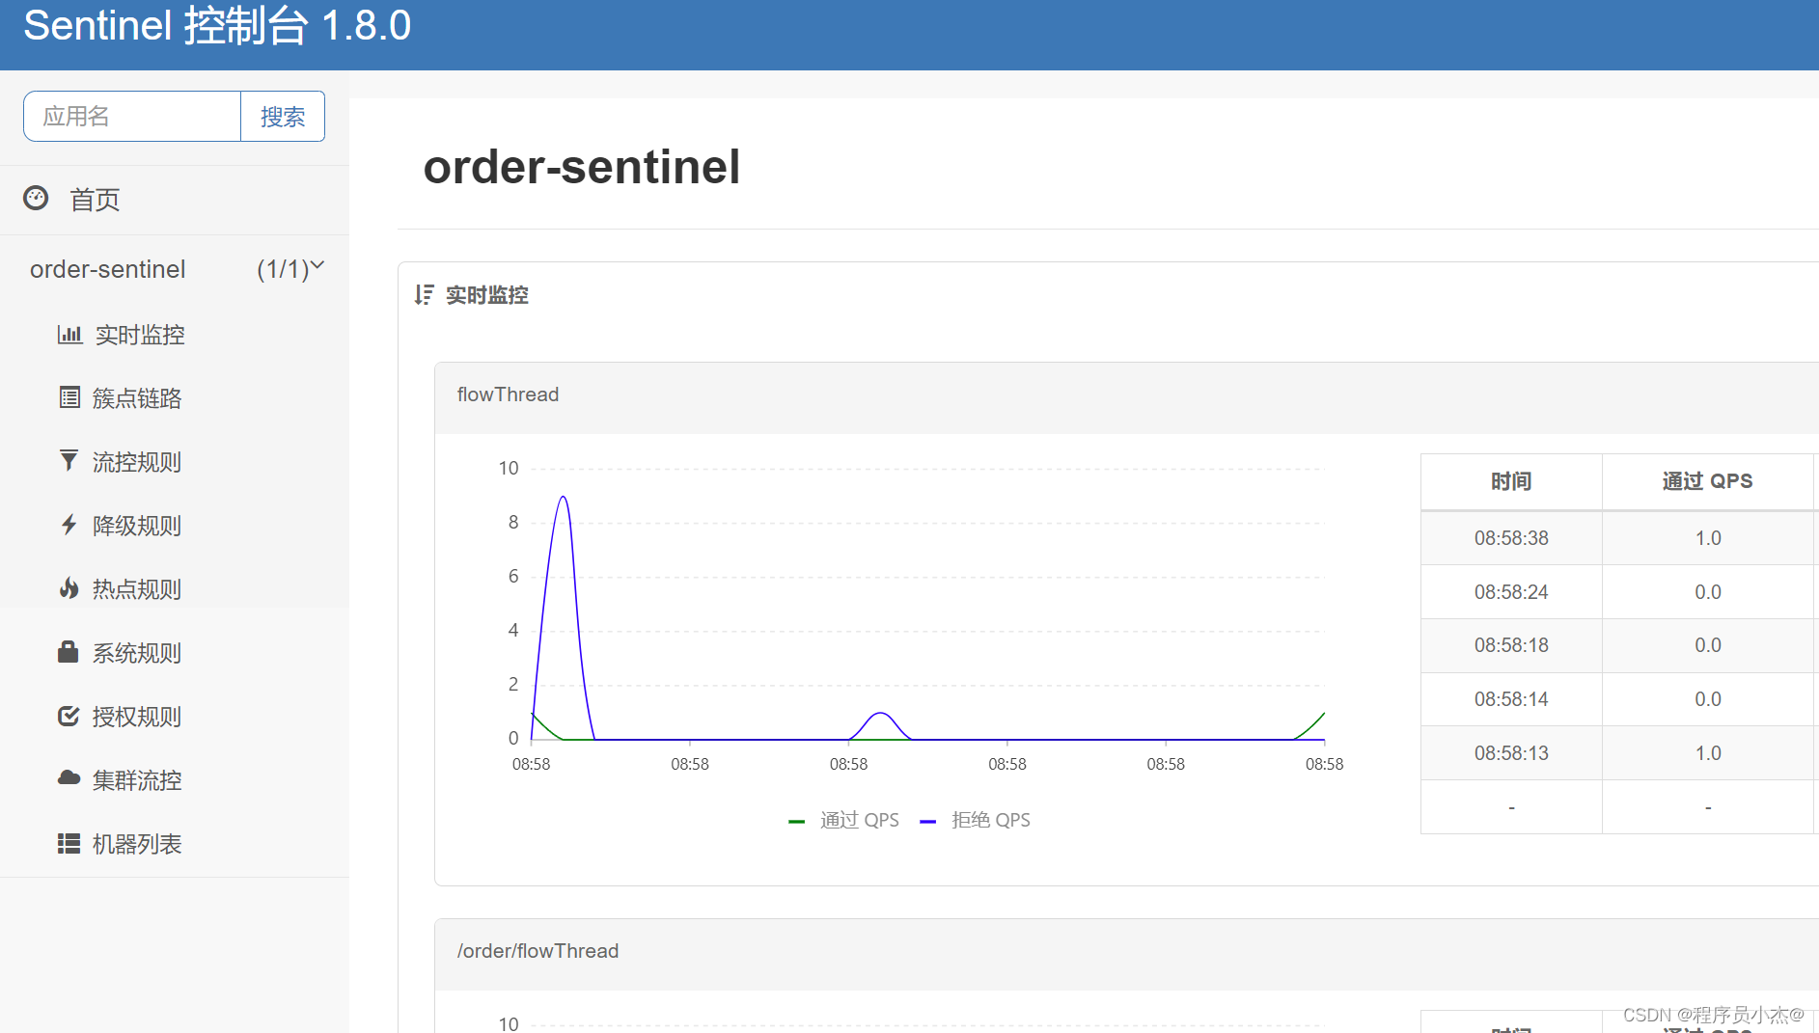Image resolution: width=1819 pixels, height=1033 pixels.
Task: Toggle 通过 QPS legend entry in flowThread chart
Action: pos(859,820)
